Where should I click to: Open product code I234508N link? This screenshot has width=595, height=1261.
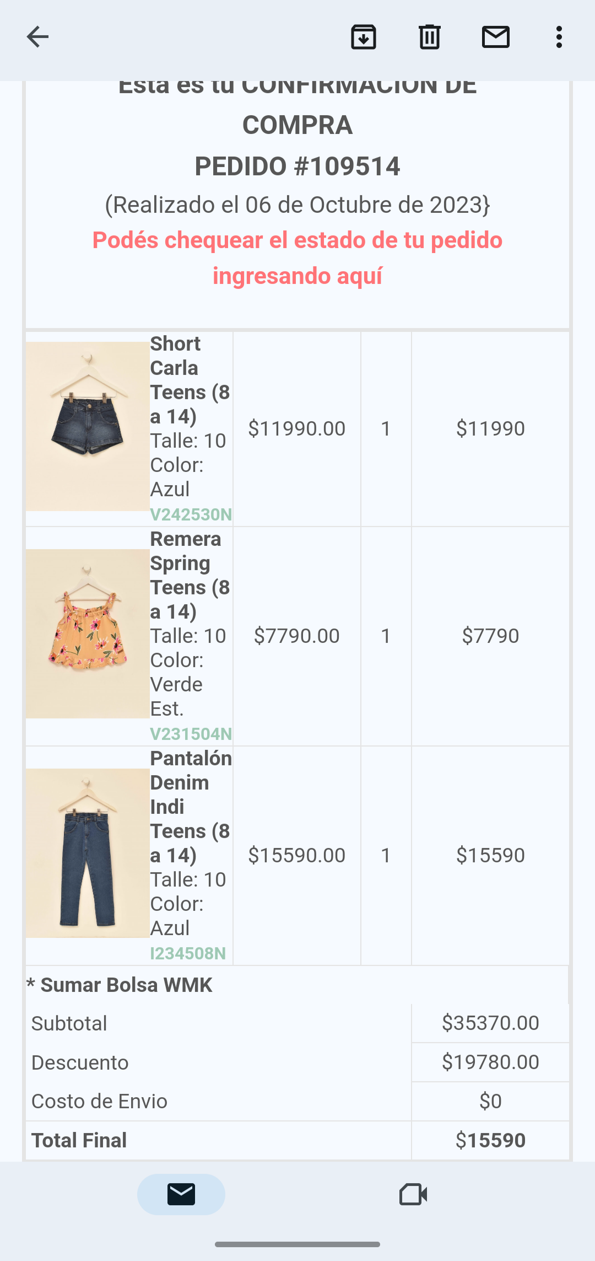[188, 953]
